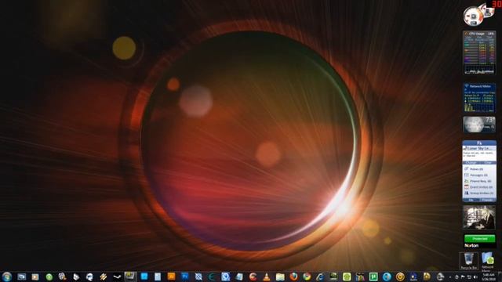Open the Photoshop taskbar icon
The width and height of the screenshot is (502, 282).
[x=185, y=277]
